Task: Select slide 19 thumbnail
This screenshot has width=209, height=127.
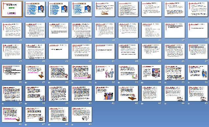Action: 12,51
